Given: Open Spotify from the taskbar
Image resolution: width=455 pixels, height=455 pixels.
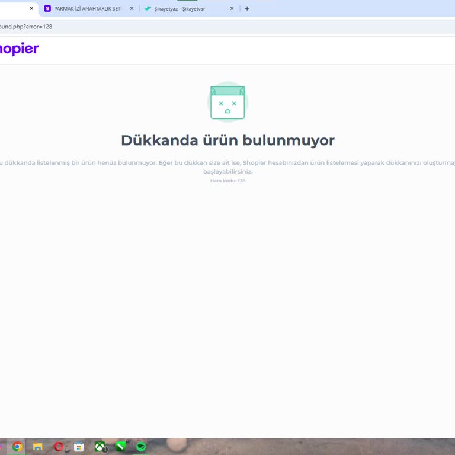Looking at the screenshot, I should pos(141,447).
